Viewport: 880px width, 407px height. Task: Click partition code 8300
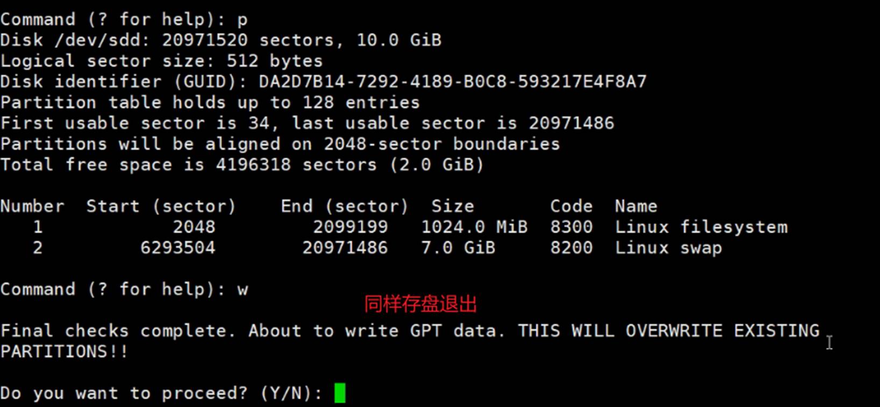click(571, 227)
